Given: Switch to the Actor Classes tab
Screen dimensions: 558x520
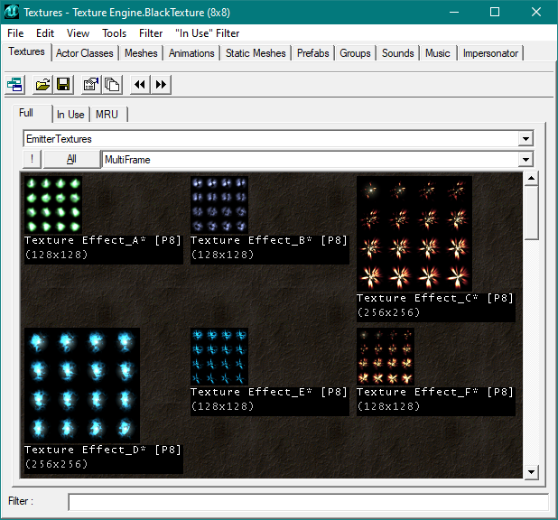Looking at the screenshot, I should click(x=85, y=53).
